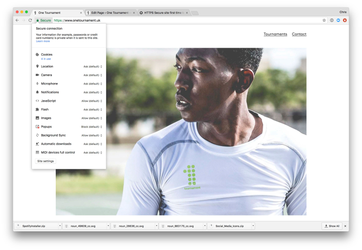
Task: Open the Contact page link
Action: 299,34
